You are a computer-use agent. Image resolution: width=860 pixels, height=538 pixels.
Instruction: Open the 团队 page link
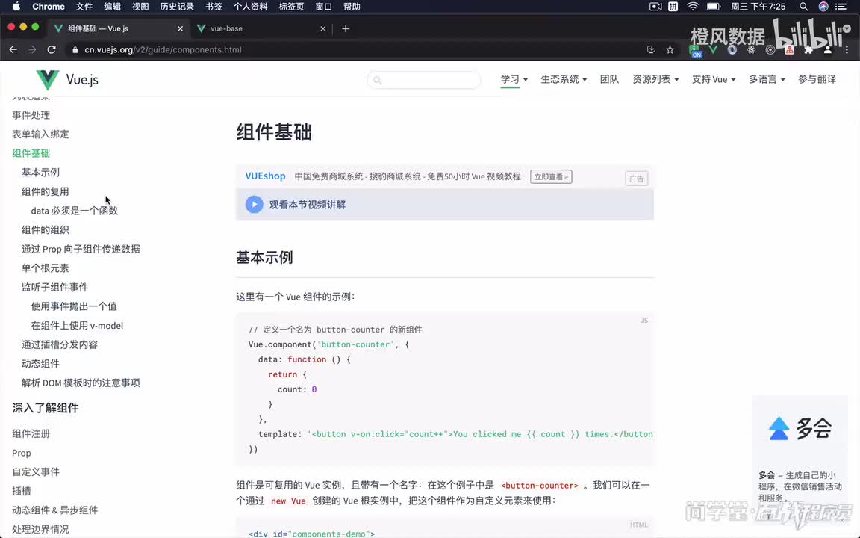click(609, 79)
